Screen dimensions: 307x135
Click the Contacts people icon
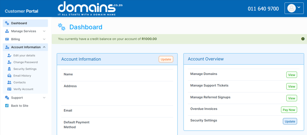[x=9, y=82]
